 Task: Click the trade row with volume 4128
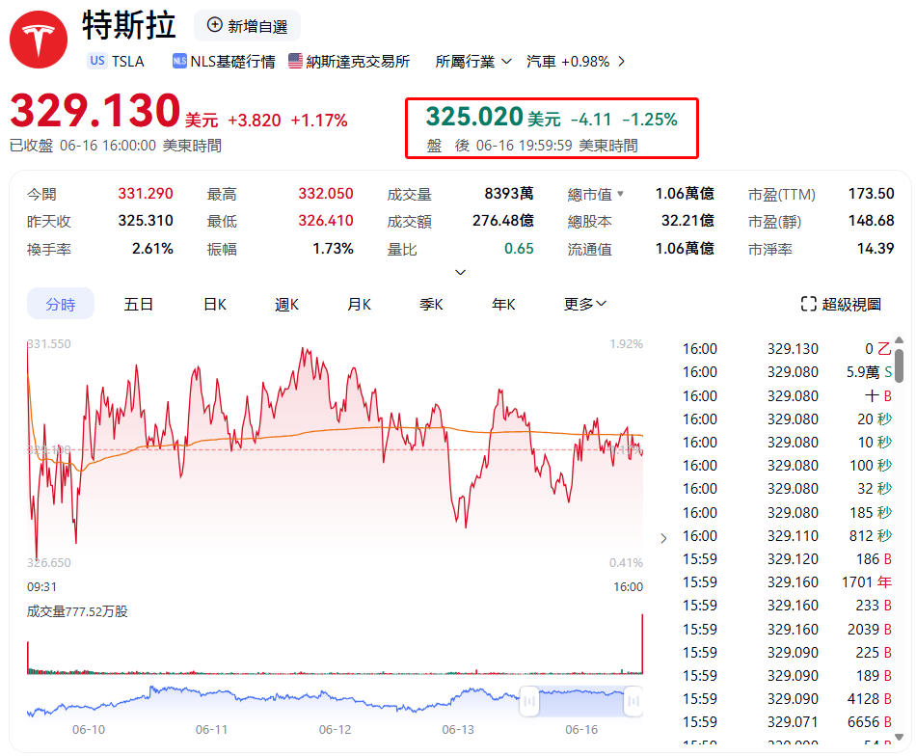pyautogui.click(x=787, y=699)
